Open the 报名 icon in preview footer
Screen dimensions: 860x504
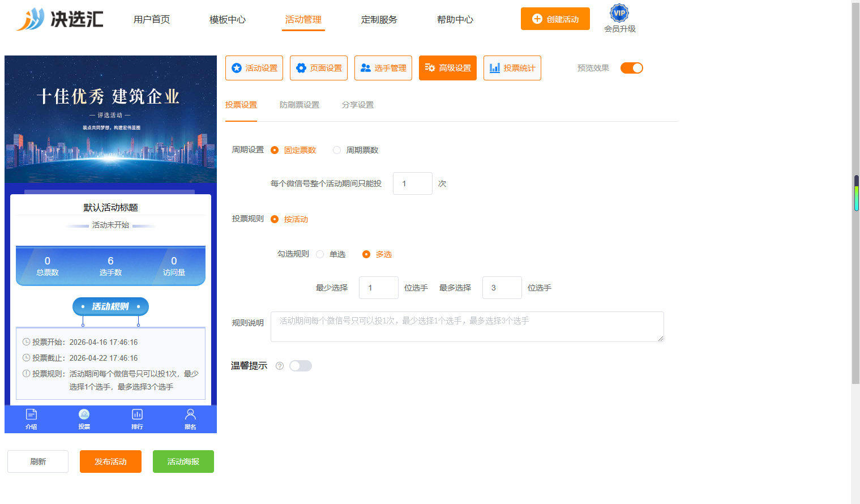coord(190,419)
